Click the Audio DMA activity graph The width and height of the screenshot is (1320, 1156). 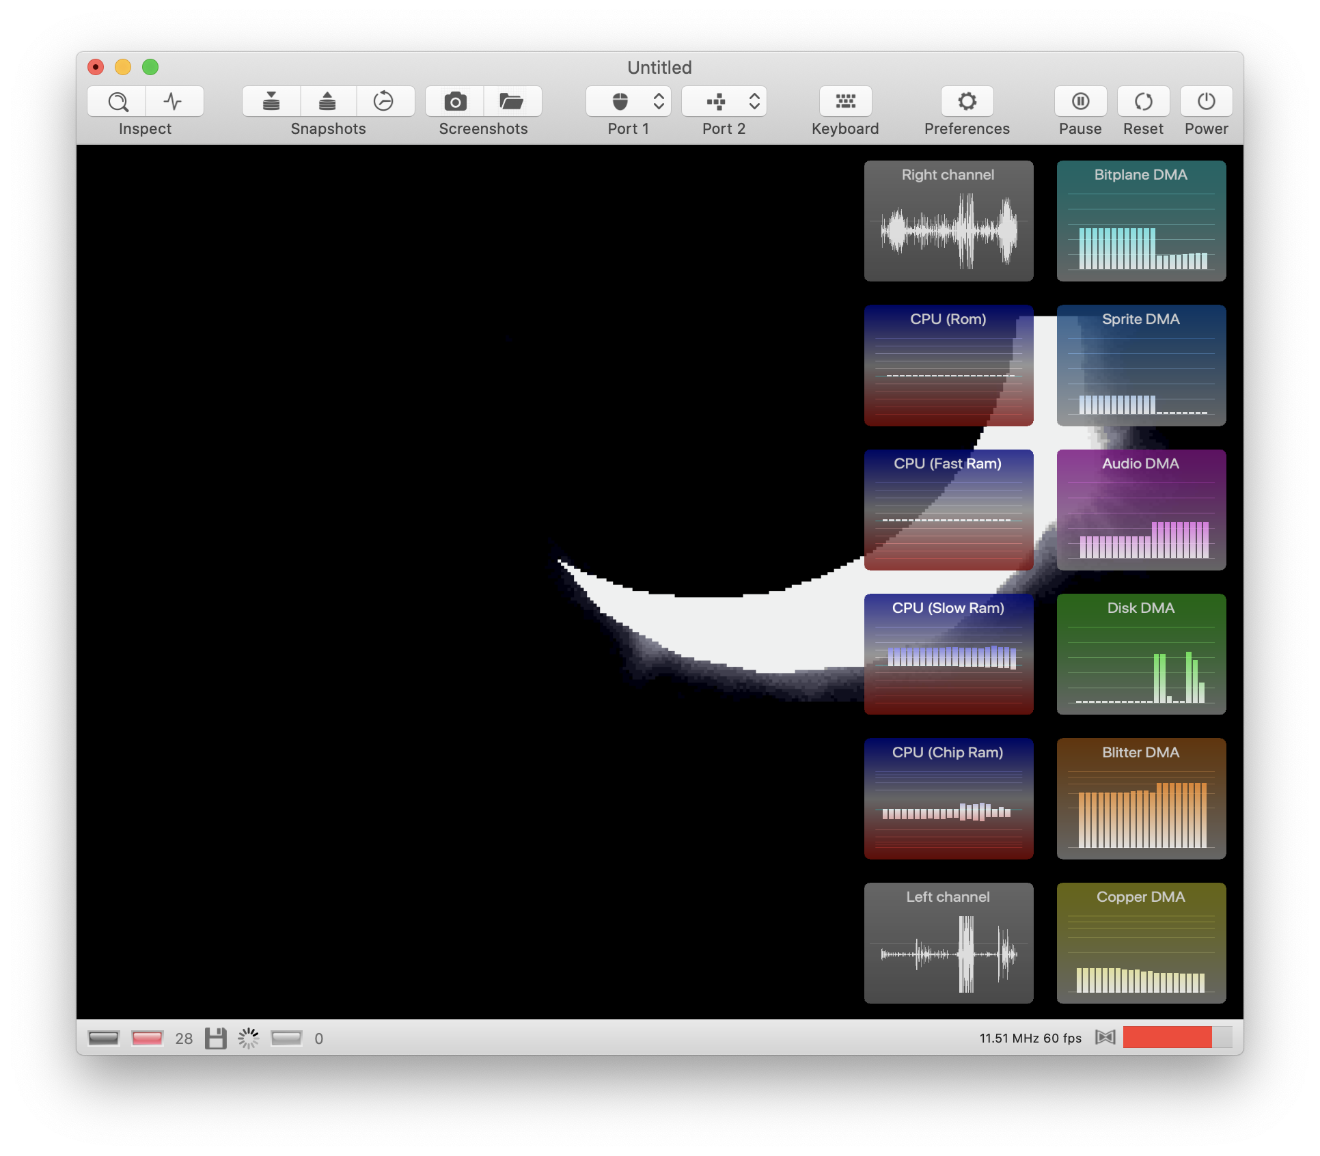1141,510
